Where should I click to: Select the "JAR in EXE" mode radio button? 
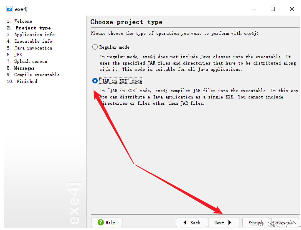(x=95, y=81)
